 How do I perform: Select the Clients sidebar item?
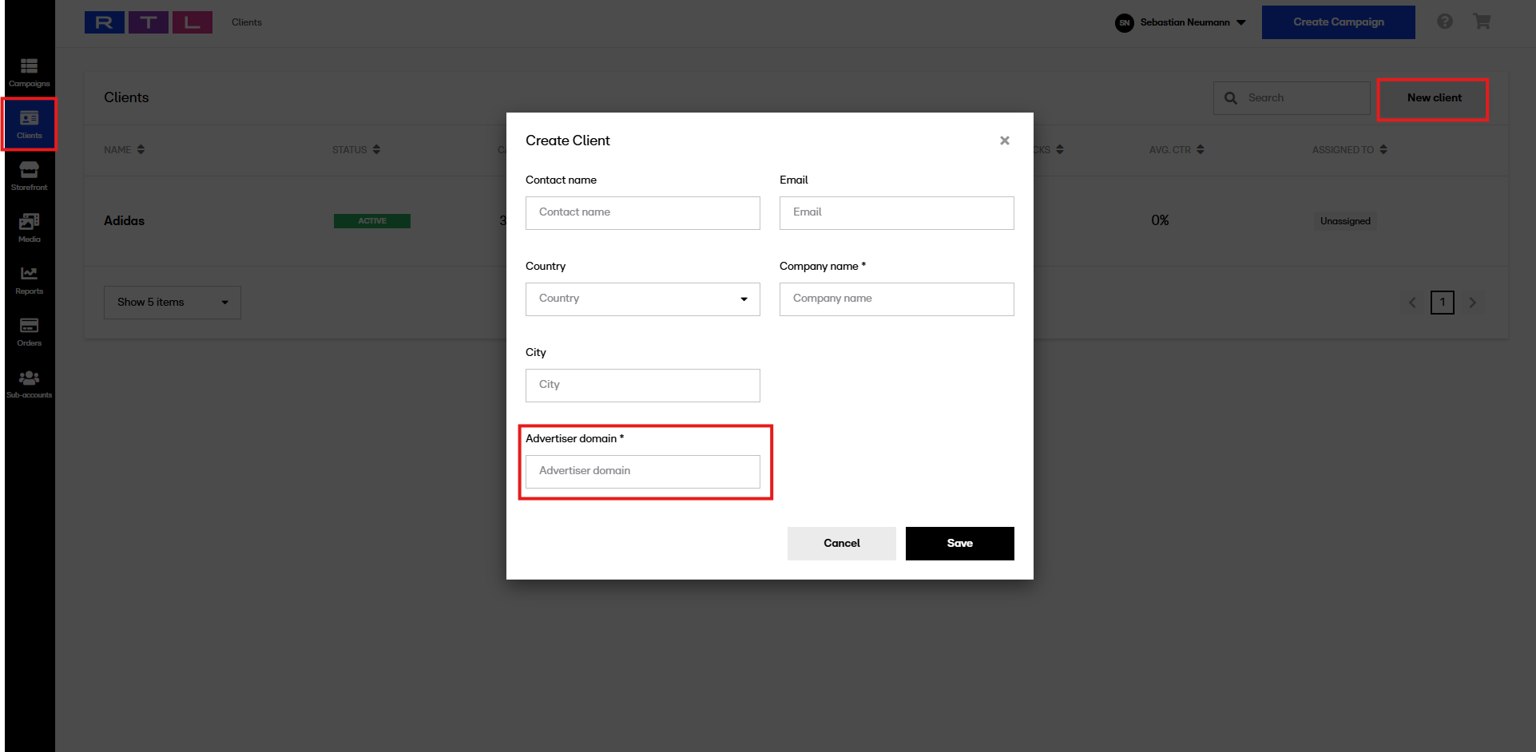click(x=29, y=124)
